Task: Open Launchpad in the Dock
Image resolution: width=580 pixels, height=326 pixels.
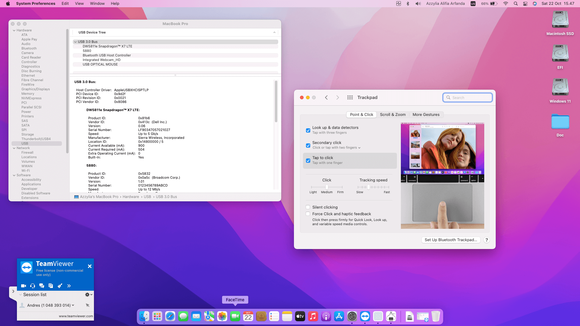Action: 157,316
